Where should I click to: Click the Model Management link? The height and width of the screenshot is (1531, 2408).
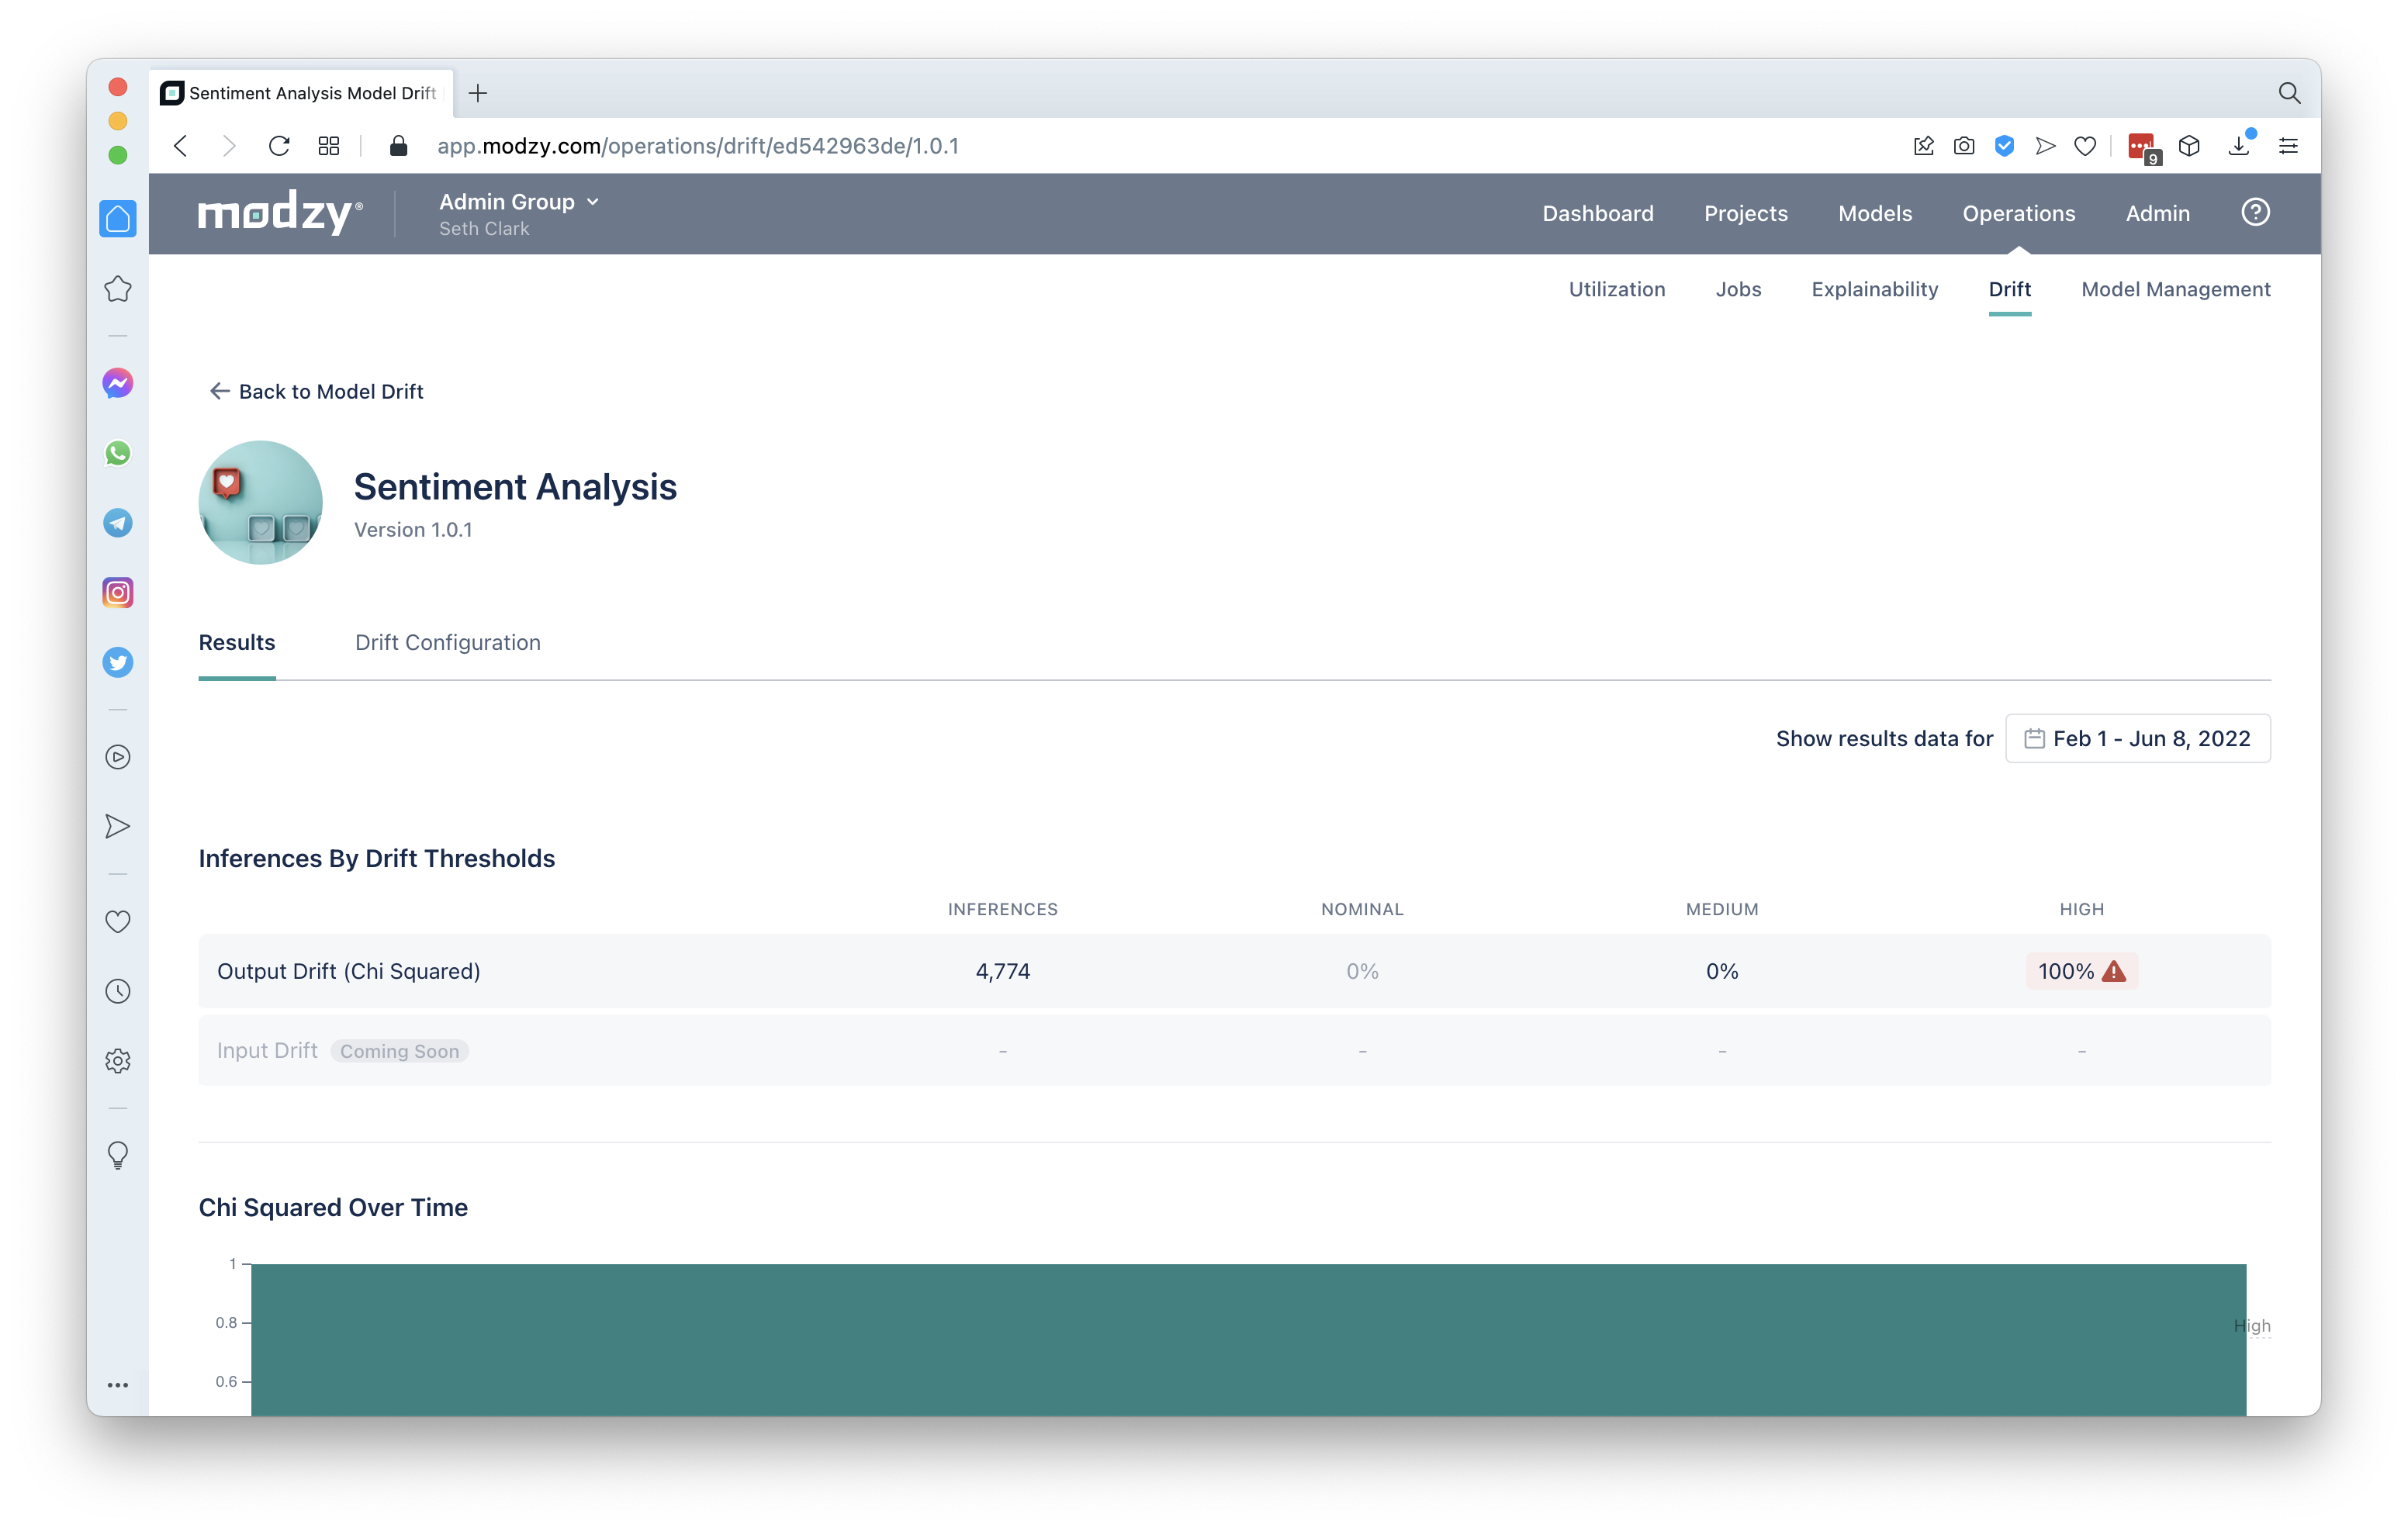2175,289
